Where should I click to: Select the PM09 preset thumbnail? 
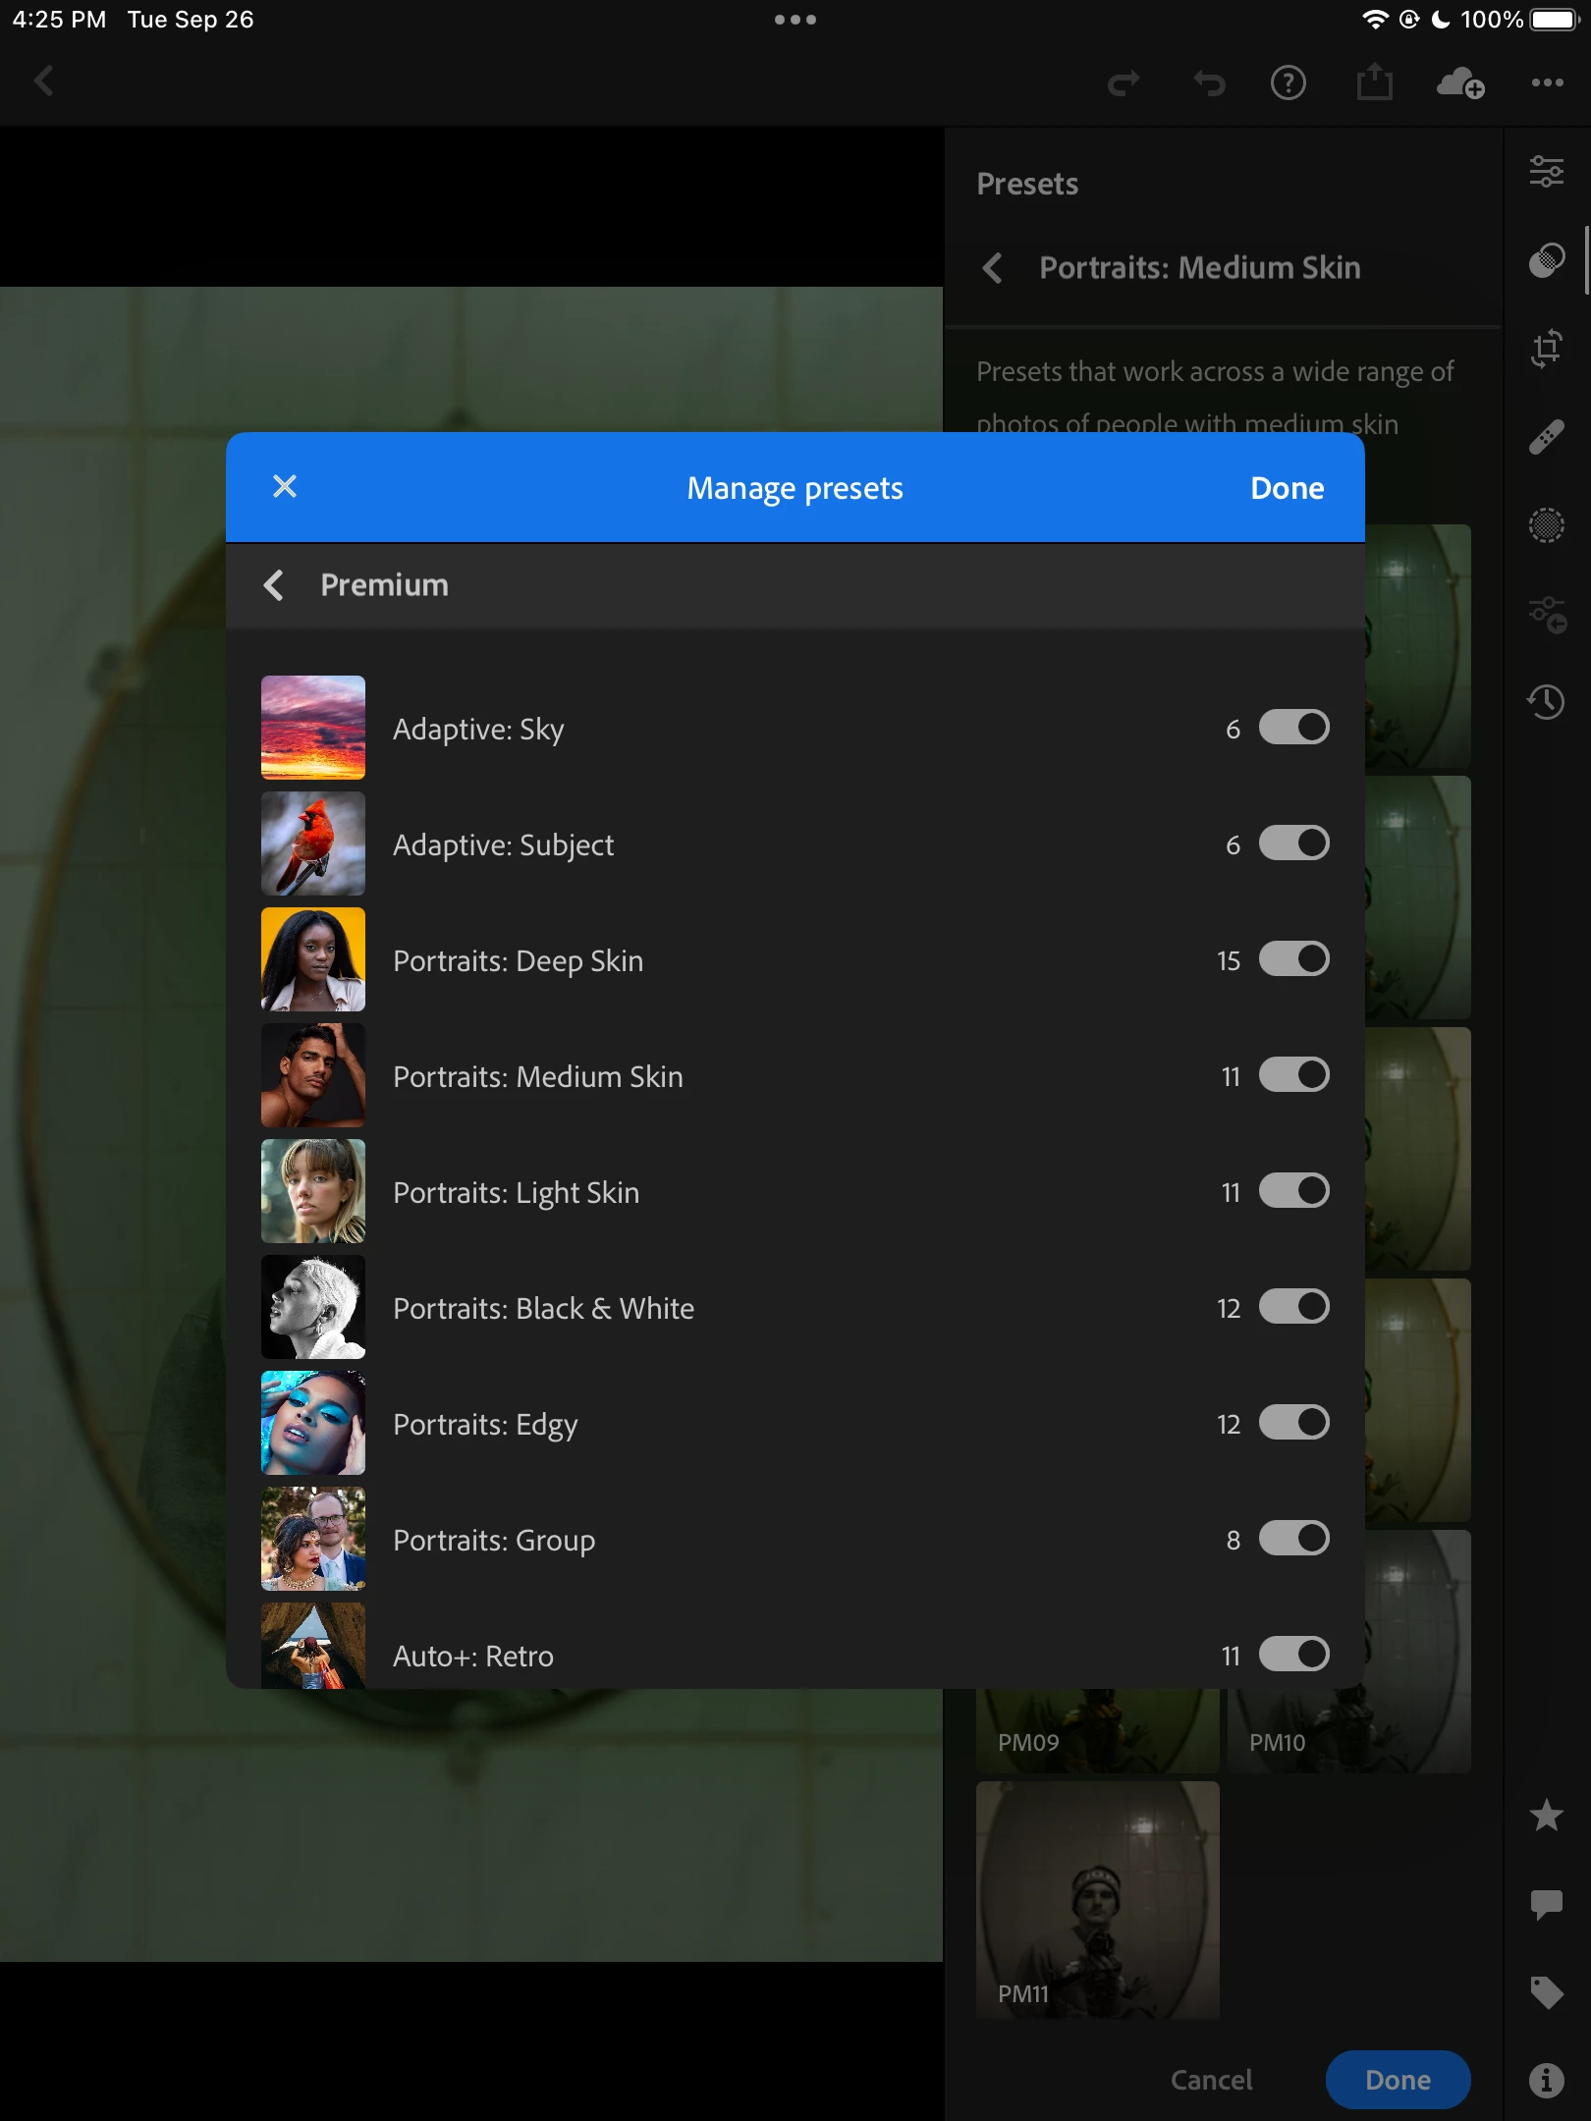click(x=1098, y=1730)
